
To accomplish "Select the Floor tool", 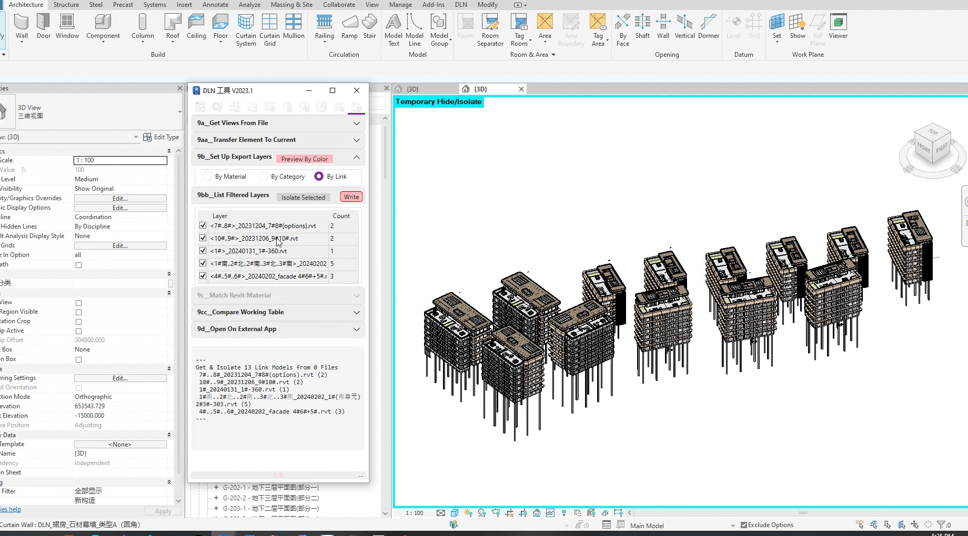I will 220,27.
